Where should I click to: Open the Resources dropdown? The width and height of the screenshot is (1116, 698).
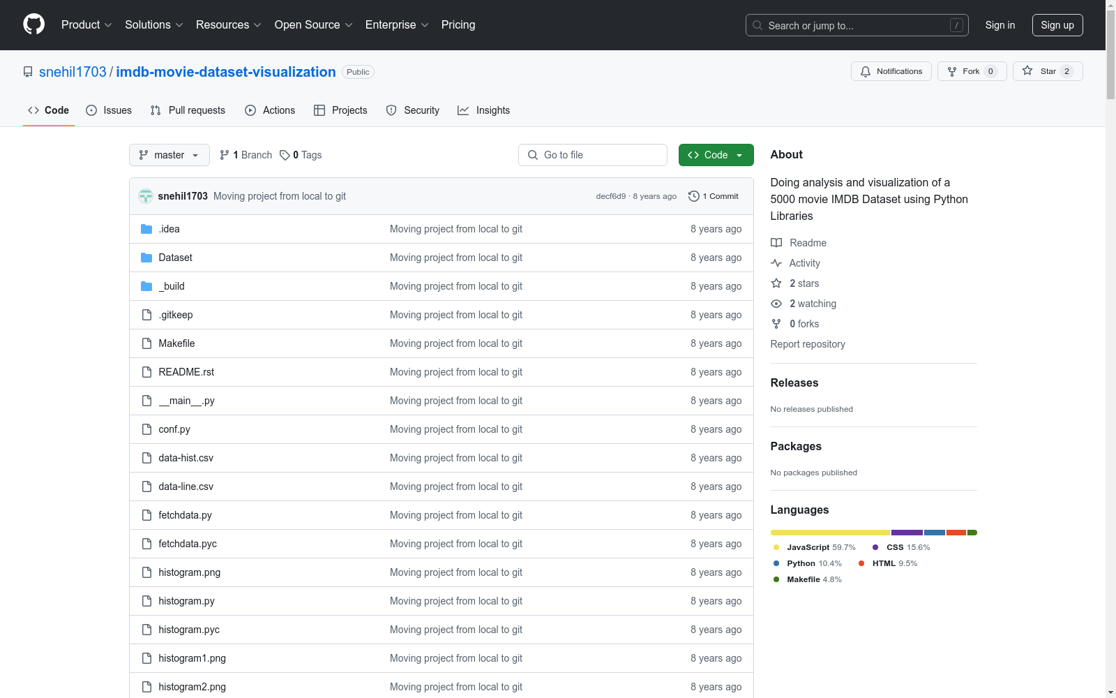click(229, 24)
